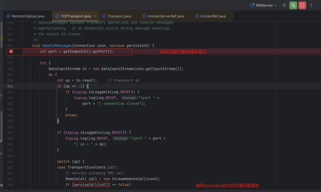Image resolution: width=321 pixels, height=192 pixels.
Task: Click the green Rerun RMIServer icon
Action: pyautogui.click(x=293, y=5)
